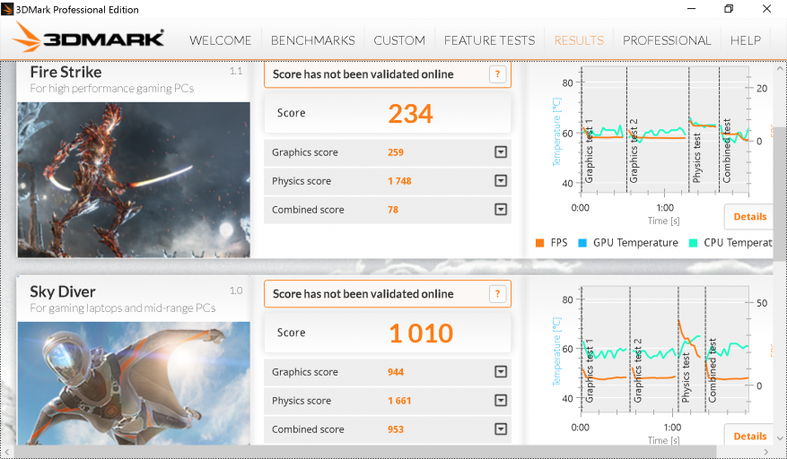Go to the Custom tab
Image resolution: width=787 pixels, height=459 pixels.
click(399, 40)
